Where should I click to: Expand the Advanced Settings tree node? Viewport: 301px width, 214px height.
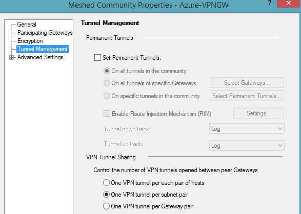coord(11,57)
